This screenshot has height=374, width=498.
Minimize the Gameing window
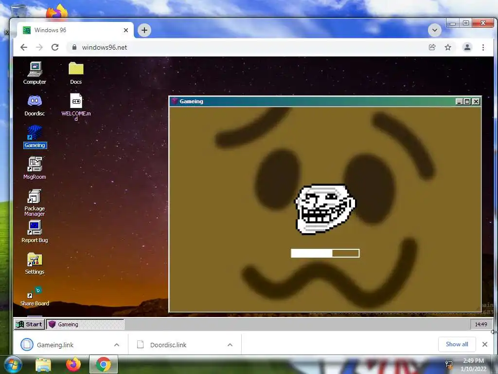tap(459, 101)
